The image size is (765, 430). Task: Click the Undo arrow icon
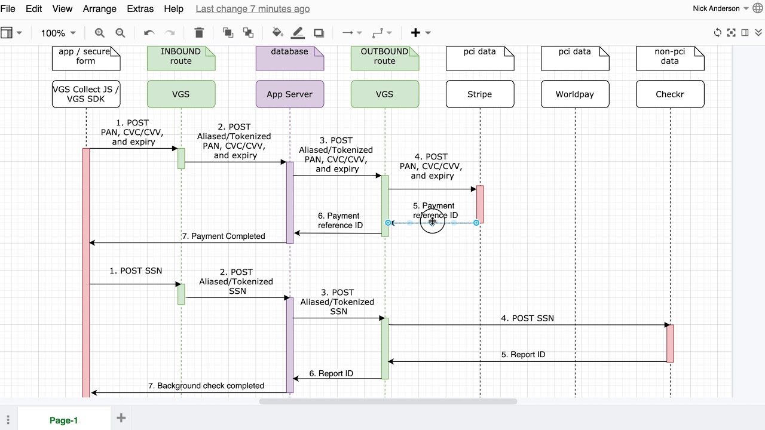[149, 33]
